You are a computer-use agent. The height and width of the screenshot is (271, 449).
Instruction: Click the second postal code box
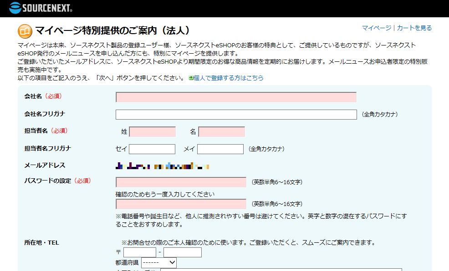click(x=182, y=252)
